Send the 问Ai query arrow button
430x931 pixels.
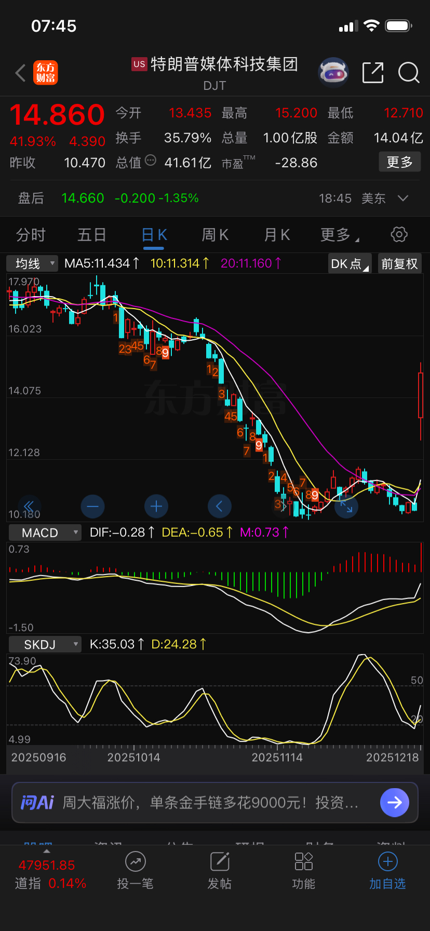(395, 803)
